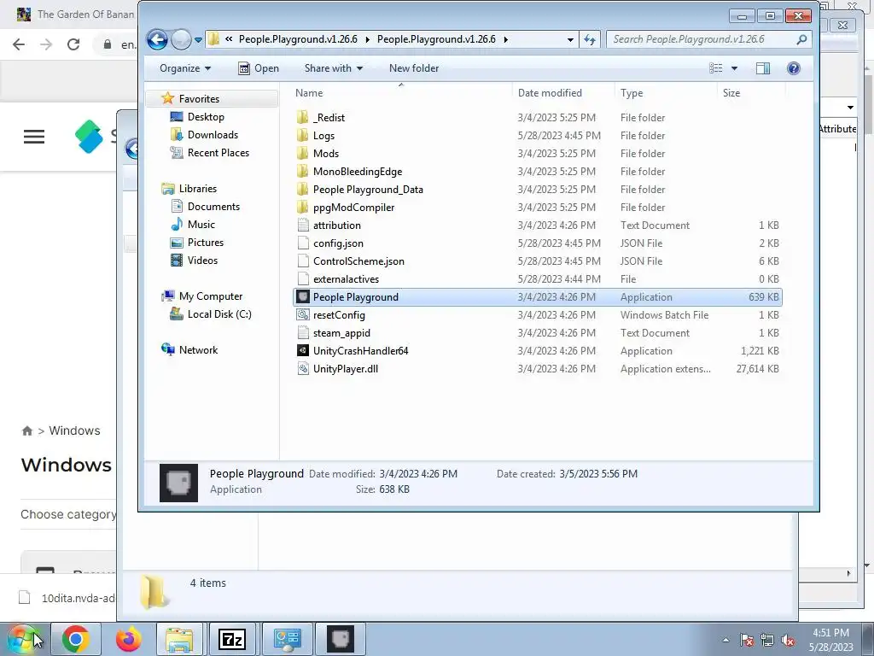Select the attribution text document
Screen dimensions: 874x656
336,225
